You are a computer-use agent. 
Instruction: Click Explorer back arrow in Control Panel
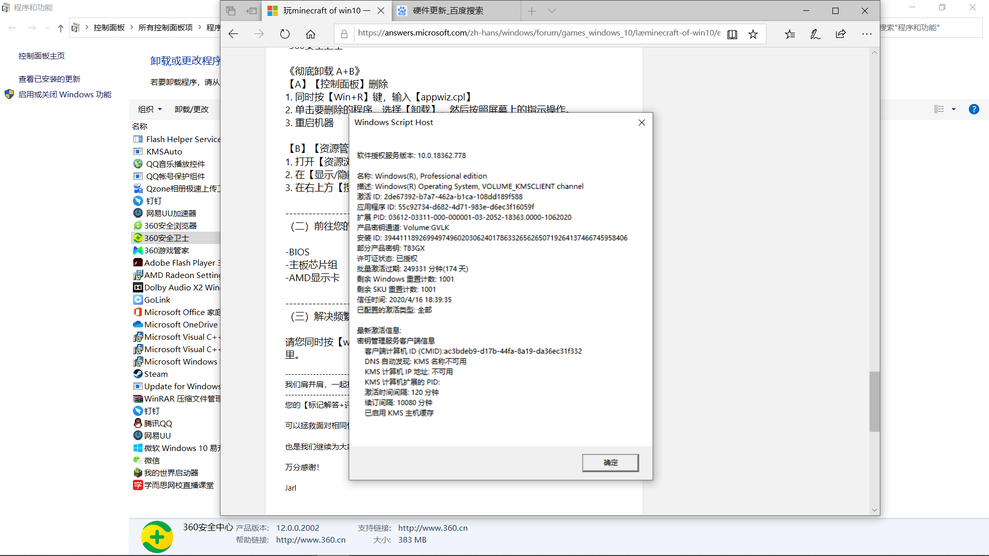[12, 28]
